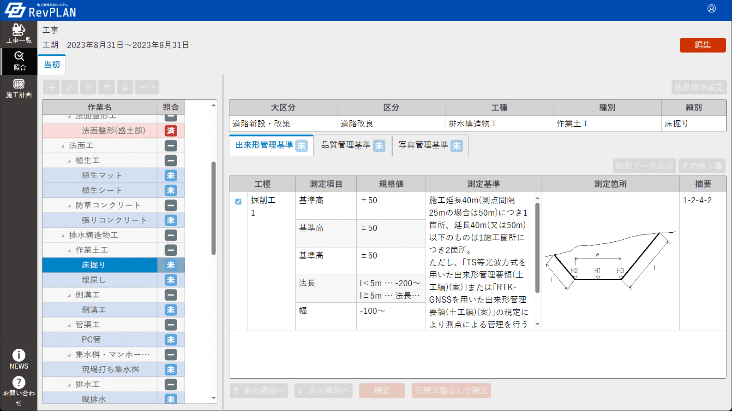Click the 測定基準 text scrollbar thumb
732x411 pixels.
[537, 247]
